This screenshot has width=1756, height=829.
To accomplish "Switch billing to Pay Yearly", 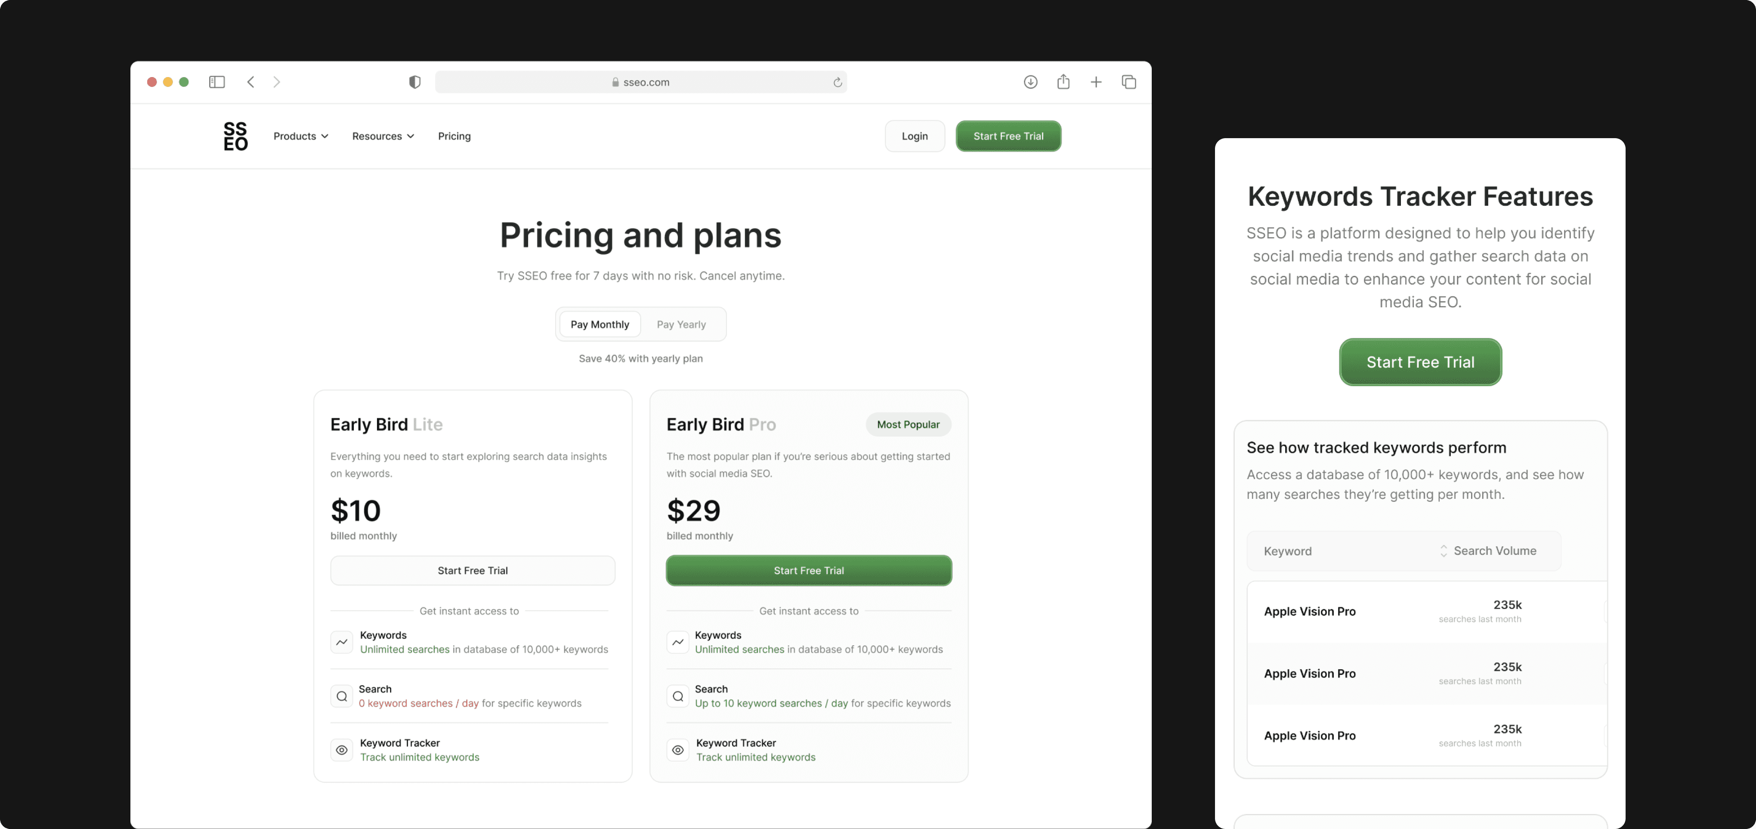I will pos(681,325).
